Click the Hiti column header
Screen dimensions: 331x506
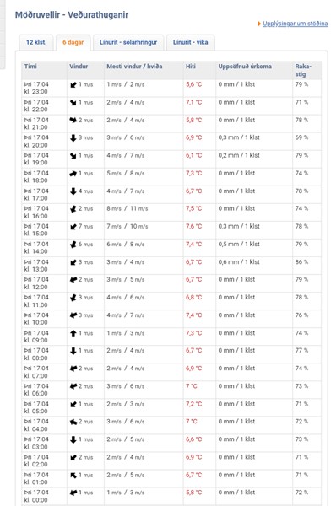[191, 67]
